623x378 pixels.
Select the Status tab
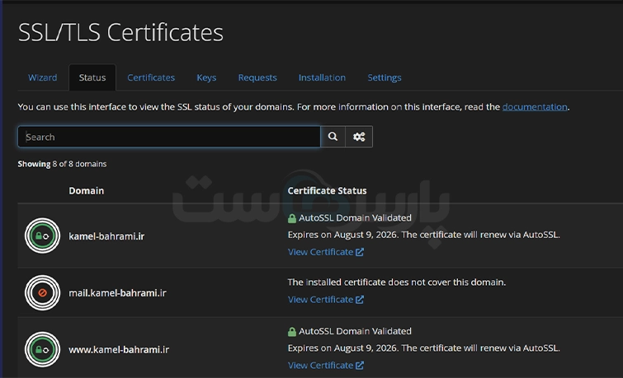point(92,77)
